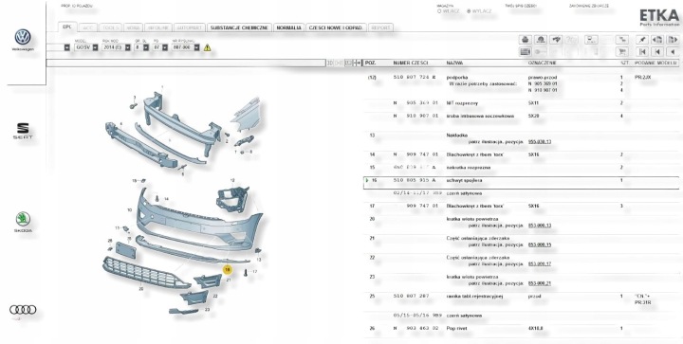Click the yellow warning triangle icon
Viewport: 683px width, 344px height.
click(208, 47)
